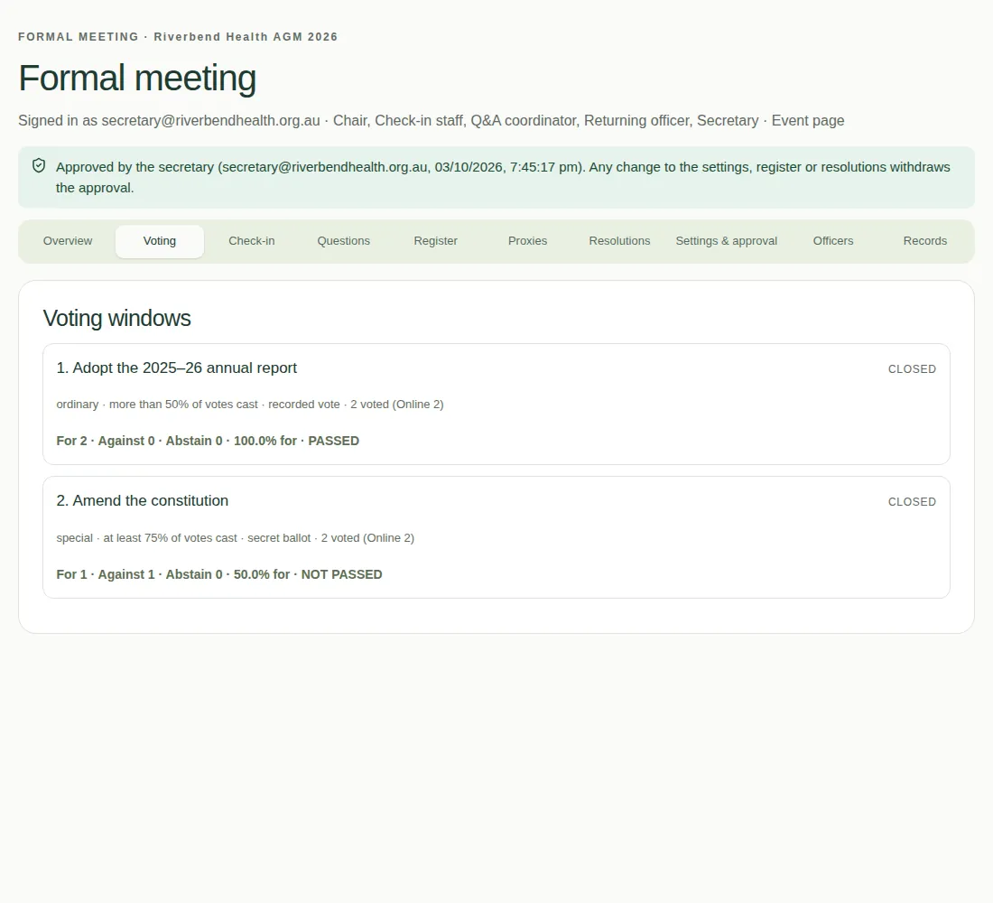Viewport: 993px width, 903px height.
Task: Open the Register tab
Action: (x=436, y=241)
